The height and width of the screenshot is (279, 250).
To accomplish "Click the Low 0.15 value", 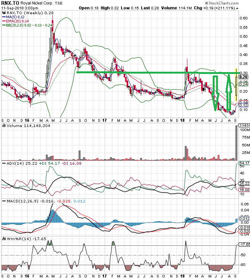I will [x=130, y=8].
